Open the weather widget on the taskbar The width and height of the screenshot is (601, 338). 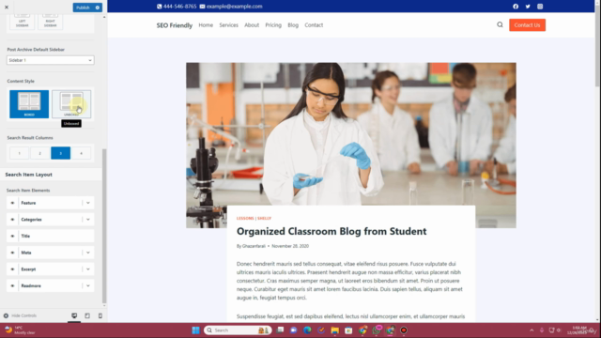[x=19, y=330]
